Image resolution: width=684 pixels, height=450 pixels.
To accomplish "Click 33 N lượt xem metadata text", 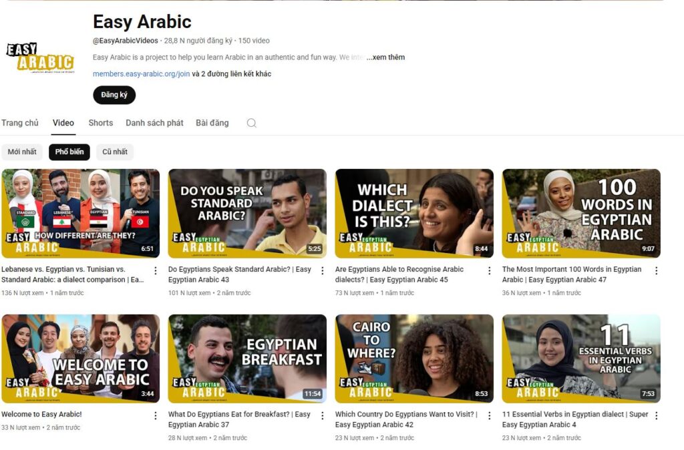I will (21, 428).
